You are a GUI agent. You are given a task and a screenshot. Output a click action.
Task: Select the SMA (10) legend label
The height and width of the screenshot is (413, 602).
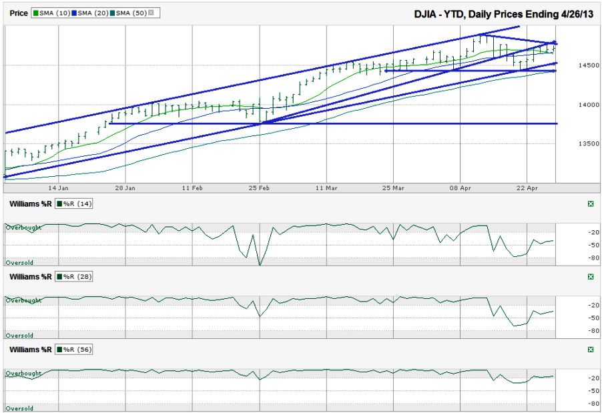(x=55, y=13)
